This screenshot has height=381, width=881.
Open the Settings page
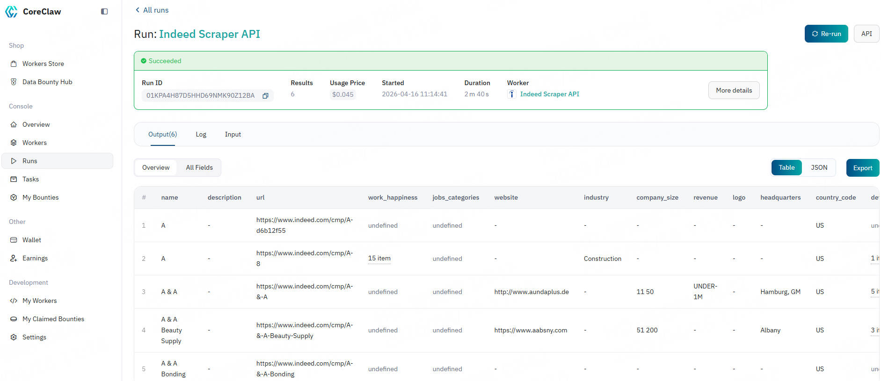34,337
